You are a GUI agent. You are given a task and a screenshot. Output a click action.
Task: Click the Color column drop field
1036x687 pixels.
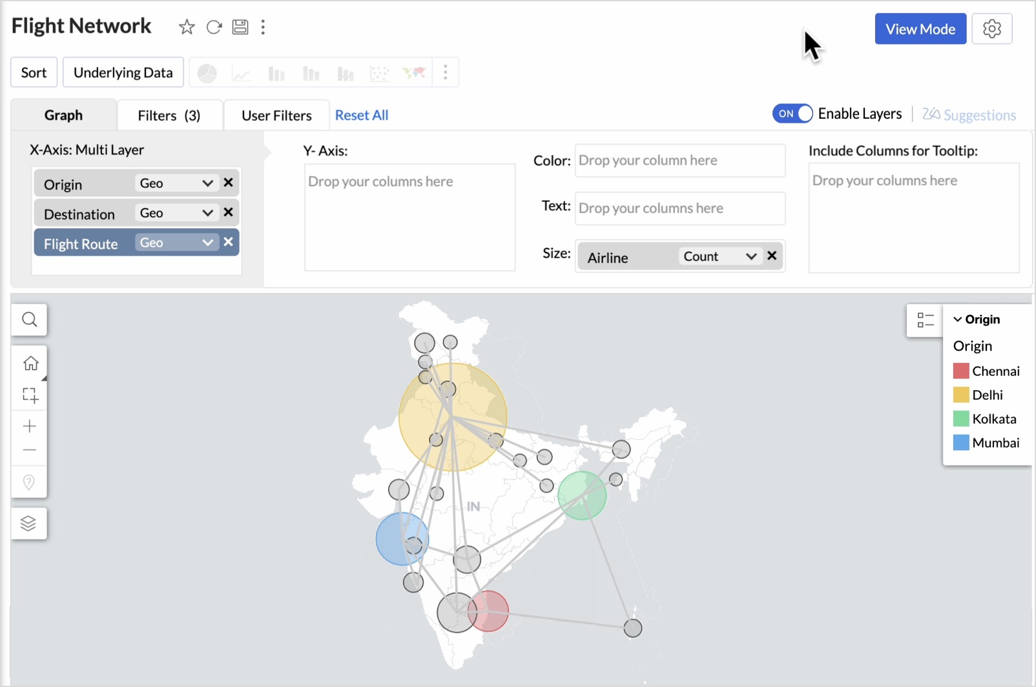[x=680, y=161]
